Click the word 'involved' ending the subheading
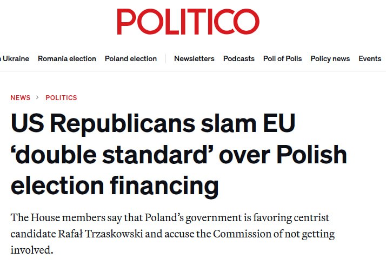 [x=32, y=251]
